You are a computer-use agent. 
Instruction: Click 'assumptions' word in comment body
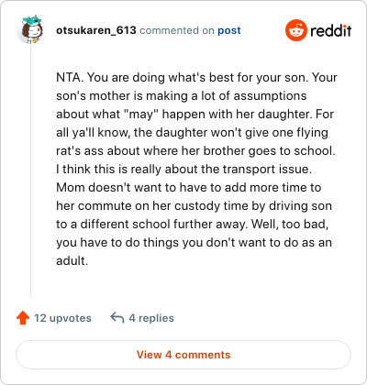(x=270, y=96)
